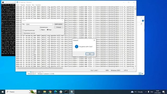This screenshot has height=94, width=167.
Task: Open the taskbar clock and calendar
Action: [x=157, y=92]
